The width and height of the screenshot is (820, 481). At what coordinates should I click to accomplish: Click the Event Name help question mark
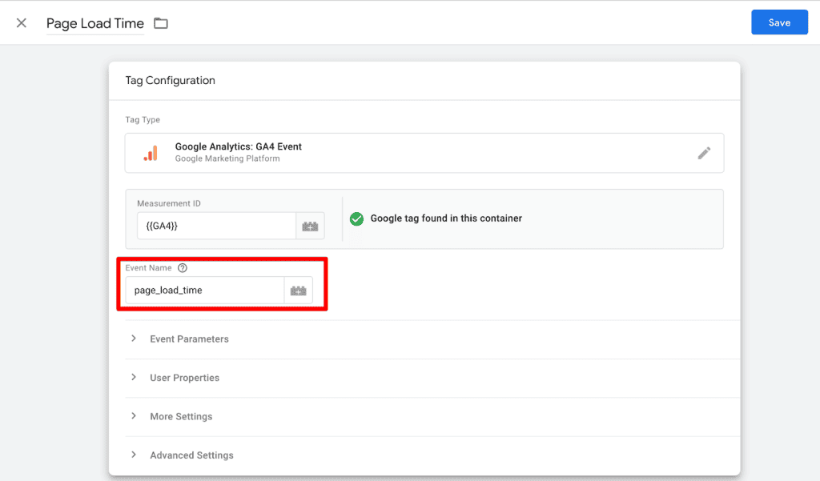(183, 268)
